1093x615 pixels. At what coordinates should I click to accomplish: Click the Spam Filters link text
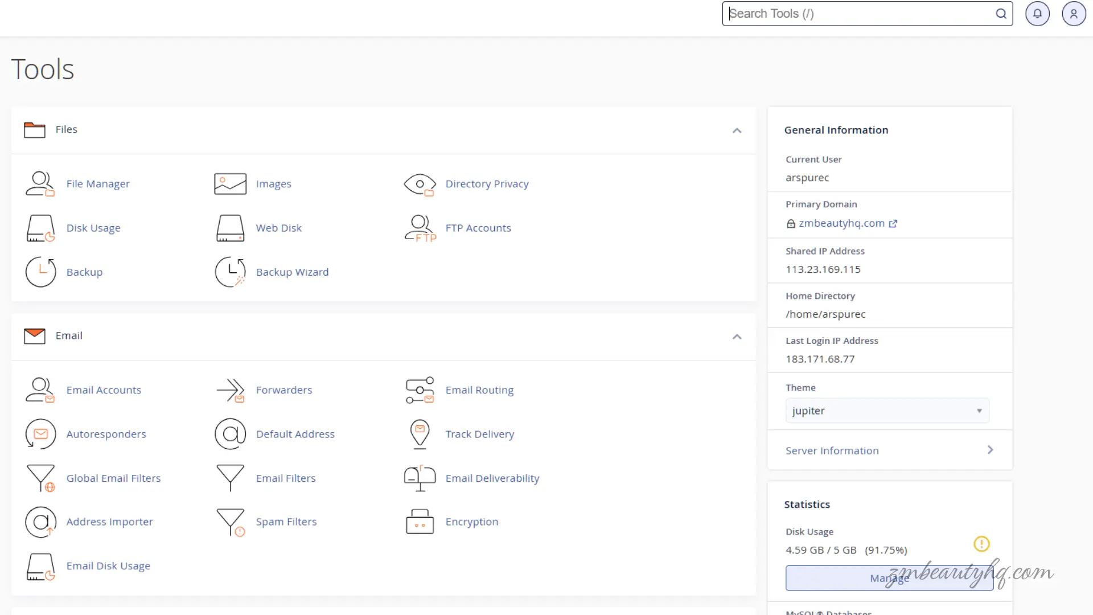tap(286, 522)
